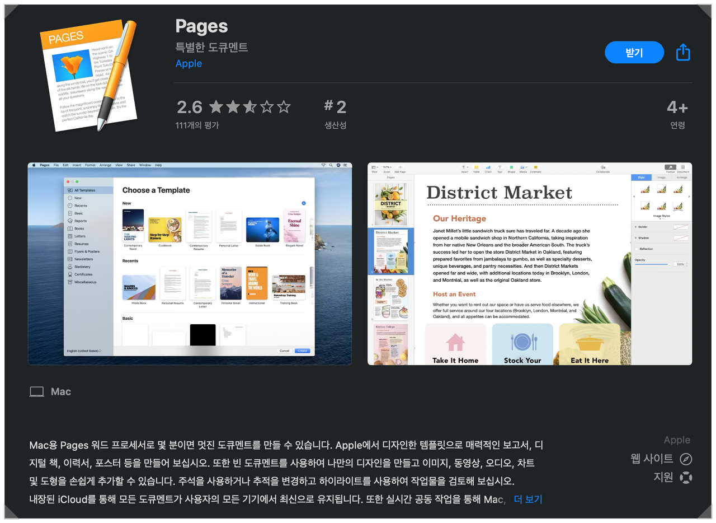Screen dimensions: 716x523
Task: Open the 웹 사이트 compass link
Action: 661,459
